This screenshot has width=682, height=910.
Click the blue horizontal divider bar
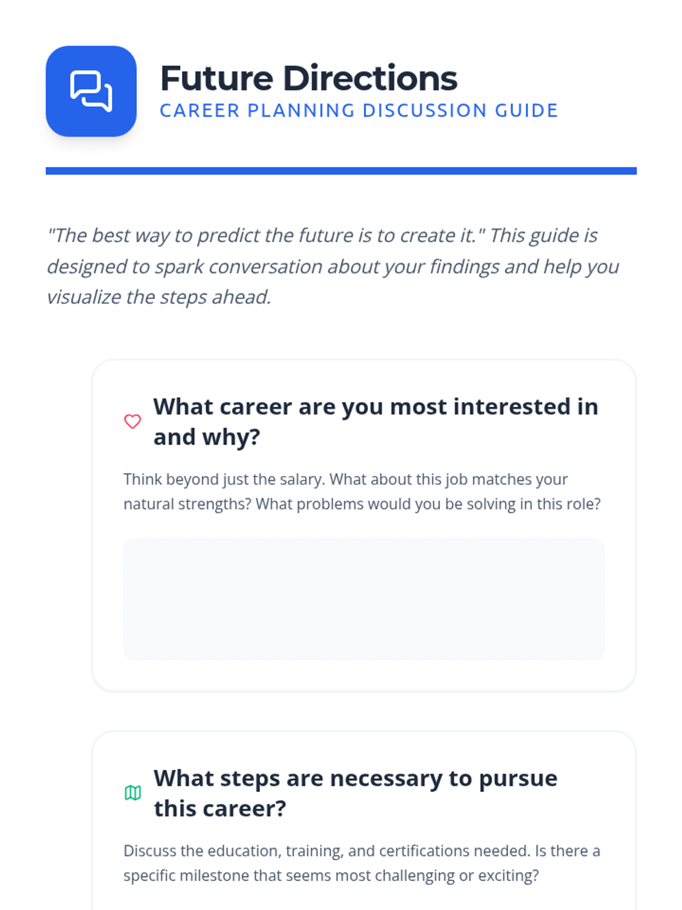point(341,171)
